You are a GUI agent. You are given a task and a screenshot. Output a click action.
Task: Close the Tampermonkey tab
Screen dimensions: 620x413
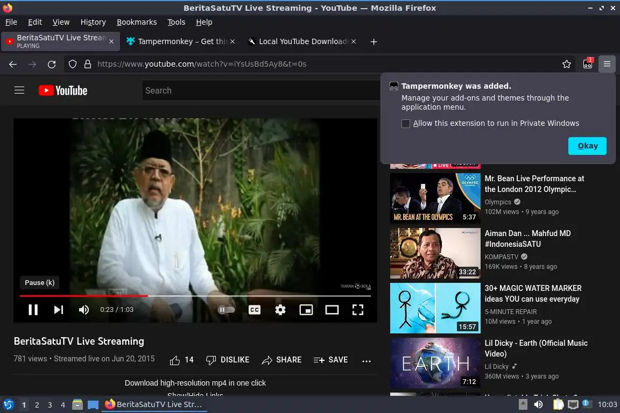tap(232, 41)
